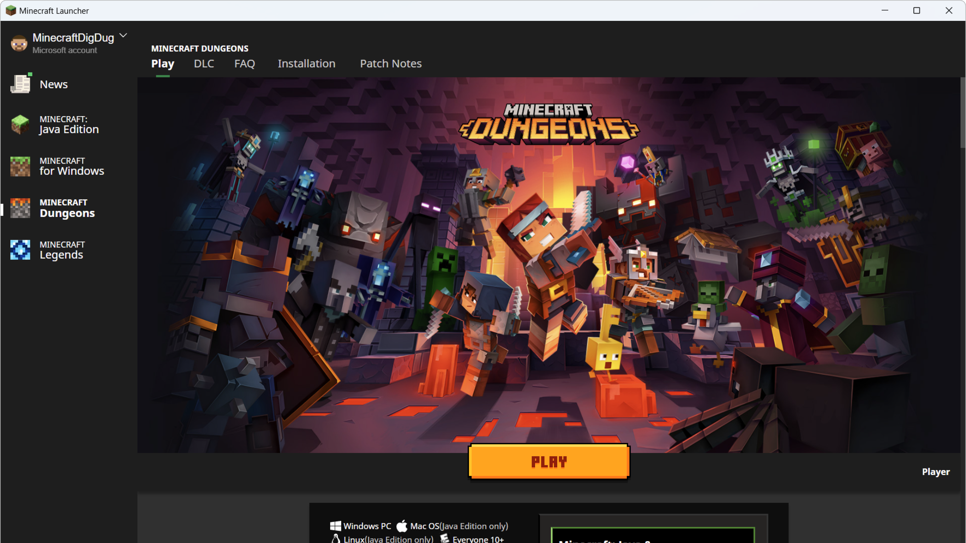966x543 pixels.
Task: Open Minecraft Dungeons Installation settings
Action: pyautogui.click(x=306, y=64)
